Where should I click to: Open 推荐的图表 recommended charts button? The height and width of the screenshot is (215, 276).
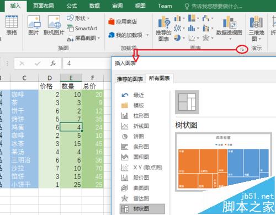[163, 29]
